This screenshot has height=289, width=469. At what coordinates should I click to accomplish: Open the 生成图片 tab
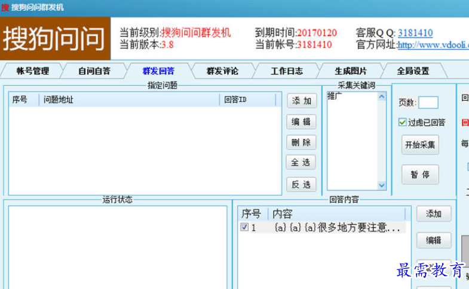point(351,71)
